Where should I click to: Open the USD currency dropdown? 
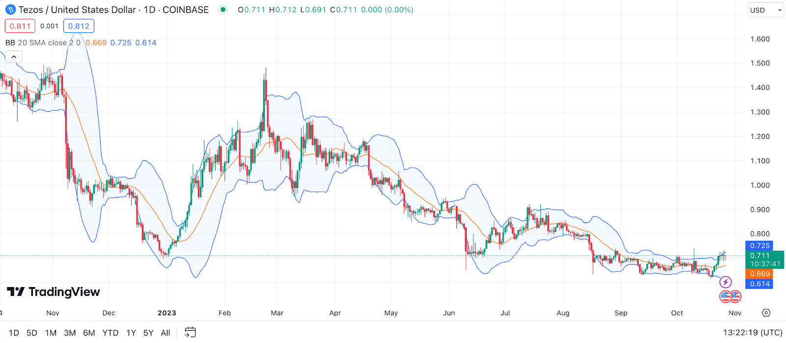pos(765,10)
